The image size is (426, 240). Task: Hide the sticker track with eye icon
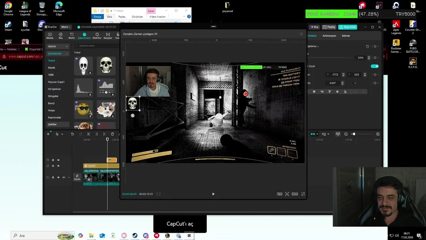point(58,160)
